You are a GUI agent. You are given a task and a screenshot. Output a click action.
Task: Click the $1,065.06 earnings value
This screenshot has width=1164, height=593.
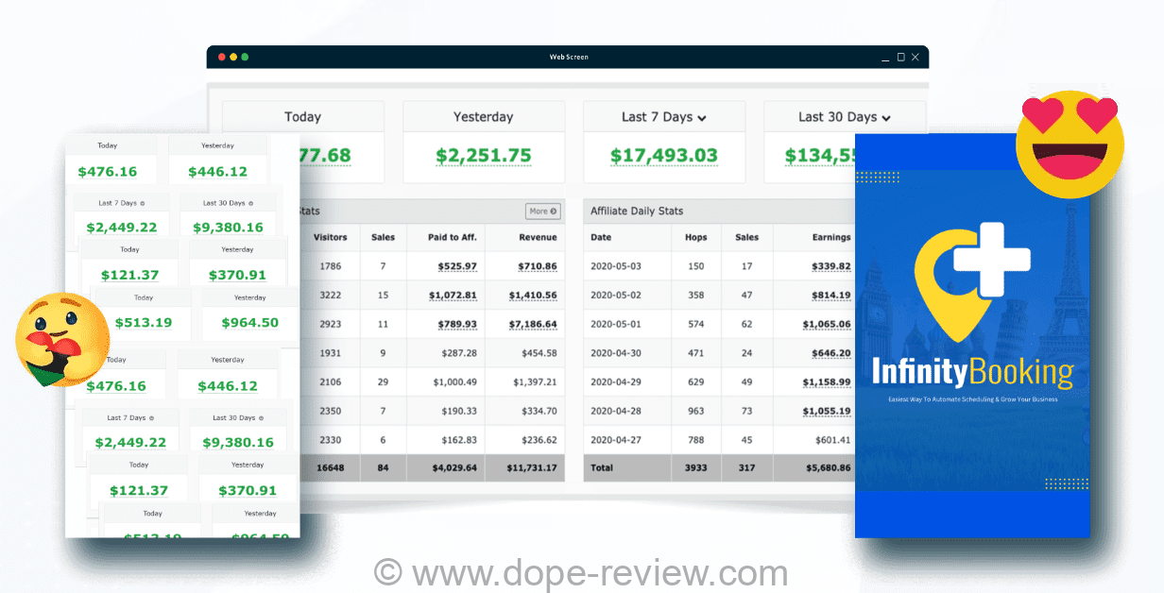(x=826, y=324)
